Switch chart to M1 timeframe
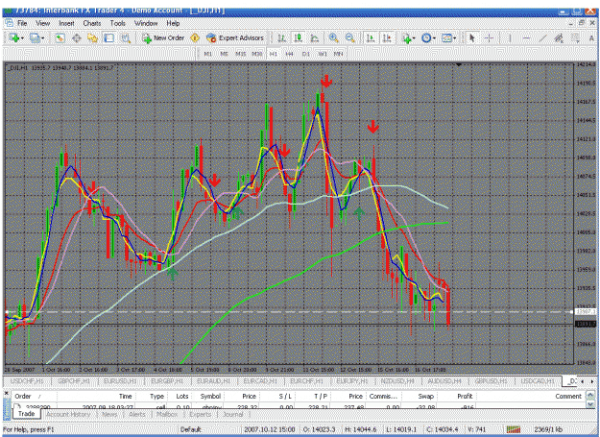Image resolution: width=600 pixels, height=437 pixels. pyautogui.click(x=207, y=54)
